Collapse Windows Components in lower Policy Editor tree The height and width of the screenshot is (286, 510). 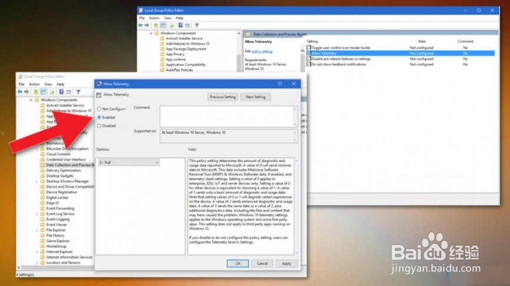point(31,100)
